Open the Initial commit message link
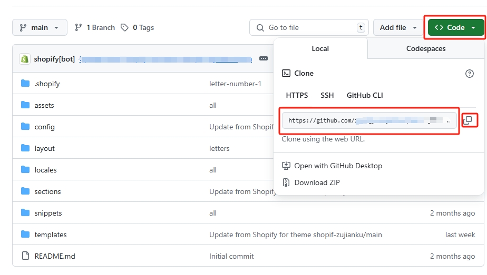487x275 pixels. click(x=231, y=257)
